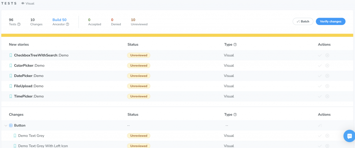Open the CheckboxTreeWithSearch:Demo story
The height and width of the screenshot is (148, 355).
tap(41, 55)
